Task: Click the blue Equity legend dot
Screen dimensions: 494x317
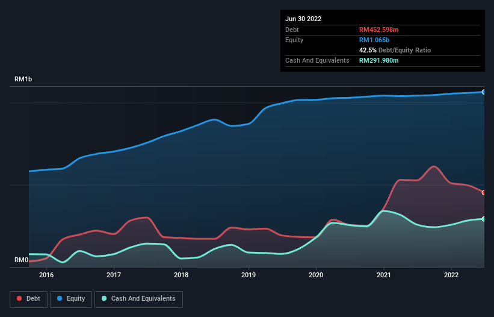Action: [x=60, y=298]
